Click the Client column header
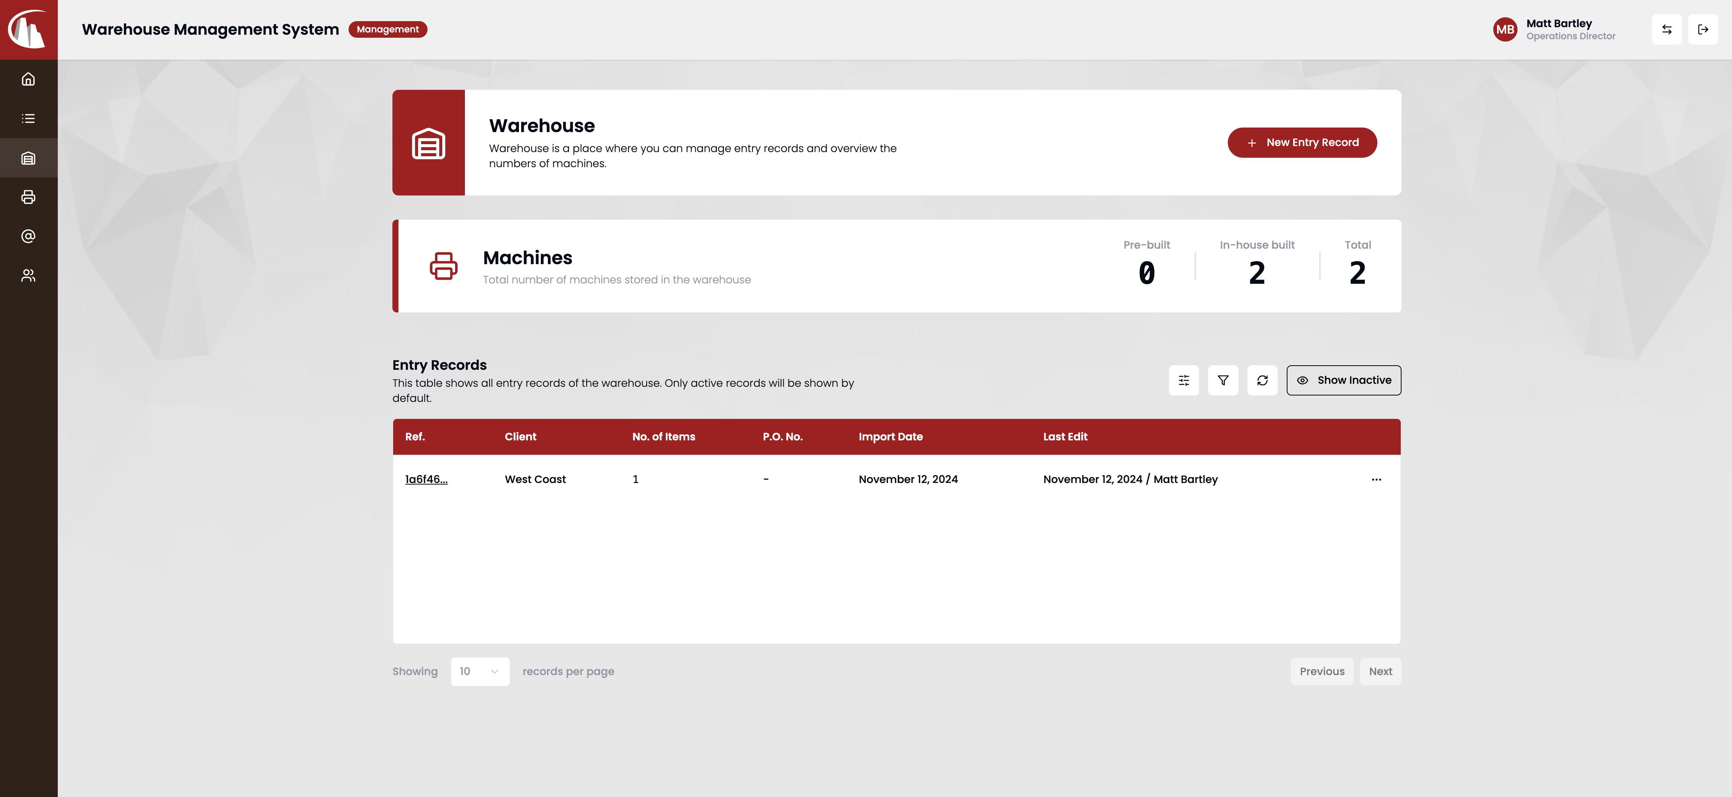The height and width of the screenshot is (797, 1732). (x=520, y=437)
